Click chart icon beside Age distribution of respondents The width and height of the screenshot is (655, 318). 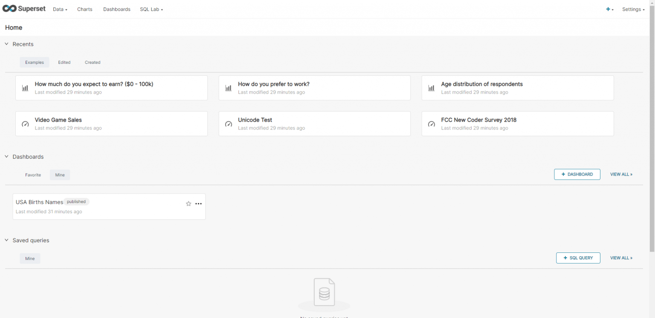point(432,88)
